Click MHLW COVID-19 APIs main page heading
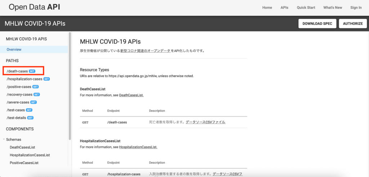 [110, 42]
